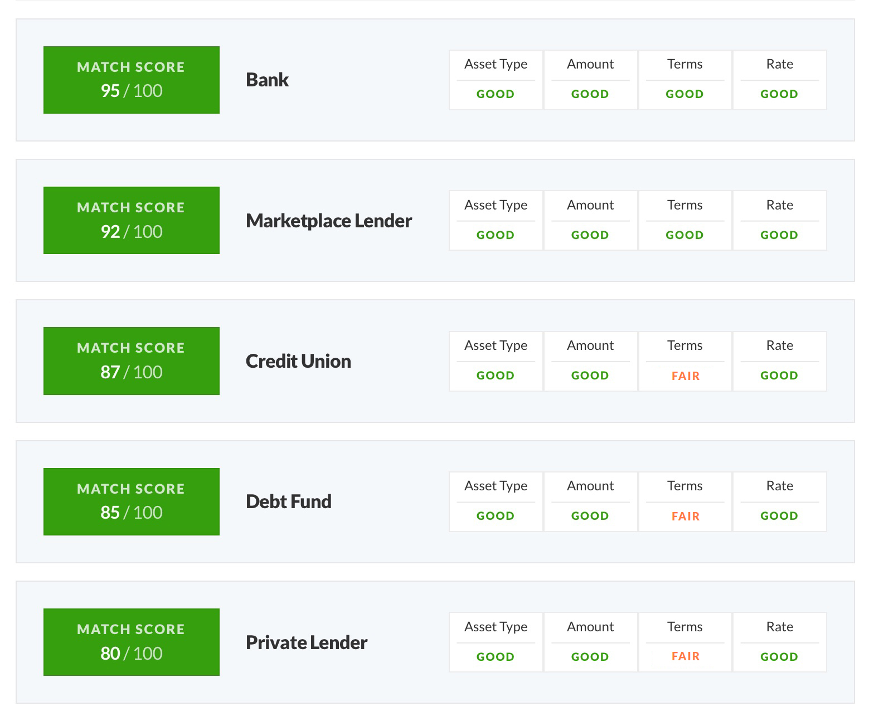The image size is (874, 721).
Task: Click the Bank lender name
Action: [x=267, y=80]
